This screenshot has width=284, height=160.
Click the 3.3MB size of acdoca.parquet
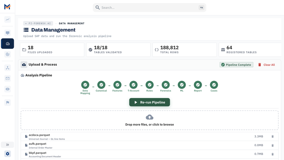click(259, 136)
